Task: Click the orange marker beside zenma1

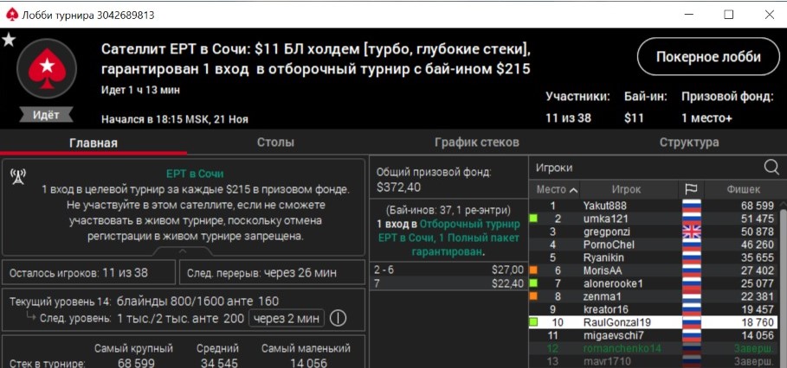Action: pos(533,296)
